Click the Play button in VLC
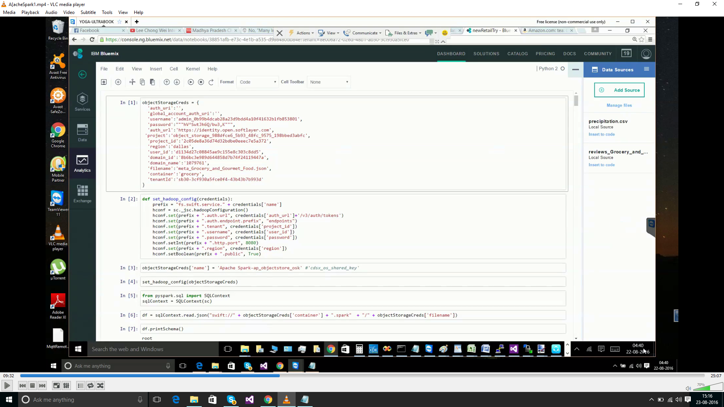This screenshot has height=407, width=724. 7,386
